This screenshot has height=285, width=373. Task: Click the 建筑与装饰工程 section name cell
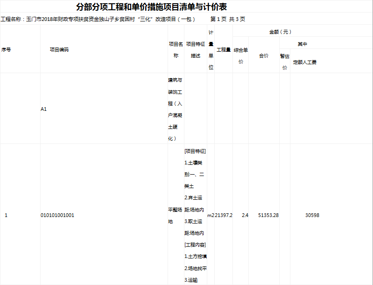click(176, 109)
